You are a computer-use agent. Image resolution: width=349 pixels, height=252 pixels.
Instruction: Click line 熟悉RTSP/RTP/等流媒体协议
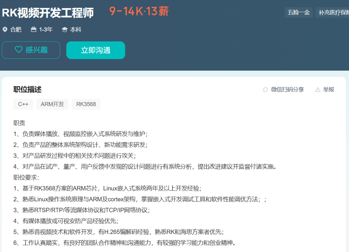coord(82,210)
